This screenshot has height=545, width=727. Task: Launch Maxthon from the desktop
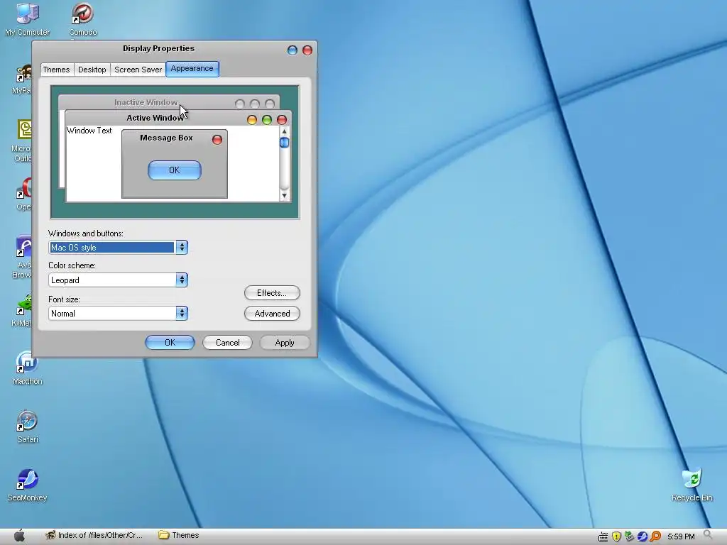click(x=28, y=368)
